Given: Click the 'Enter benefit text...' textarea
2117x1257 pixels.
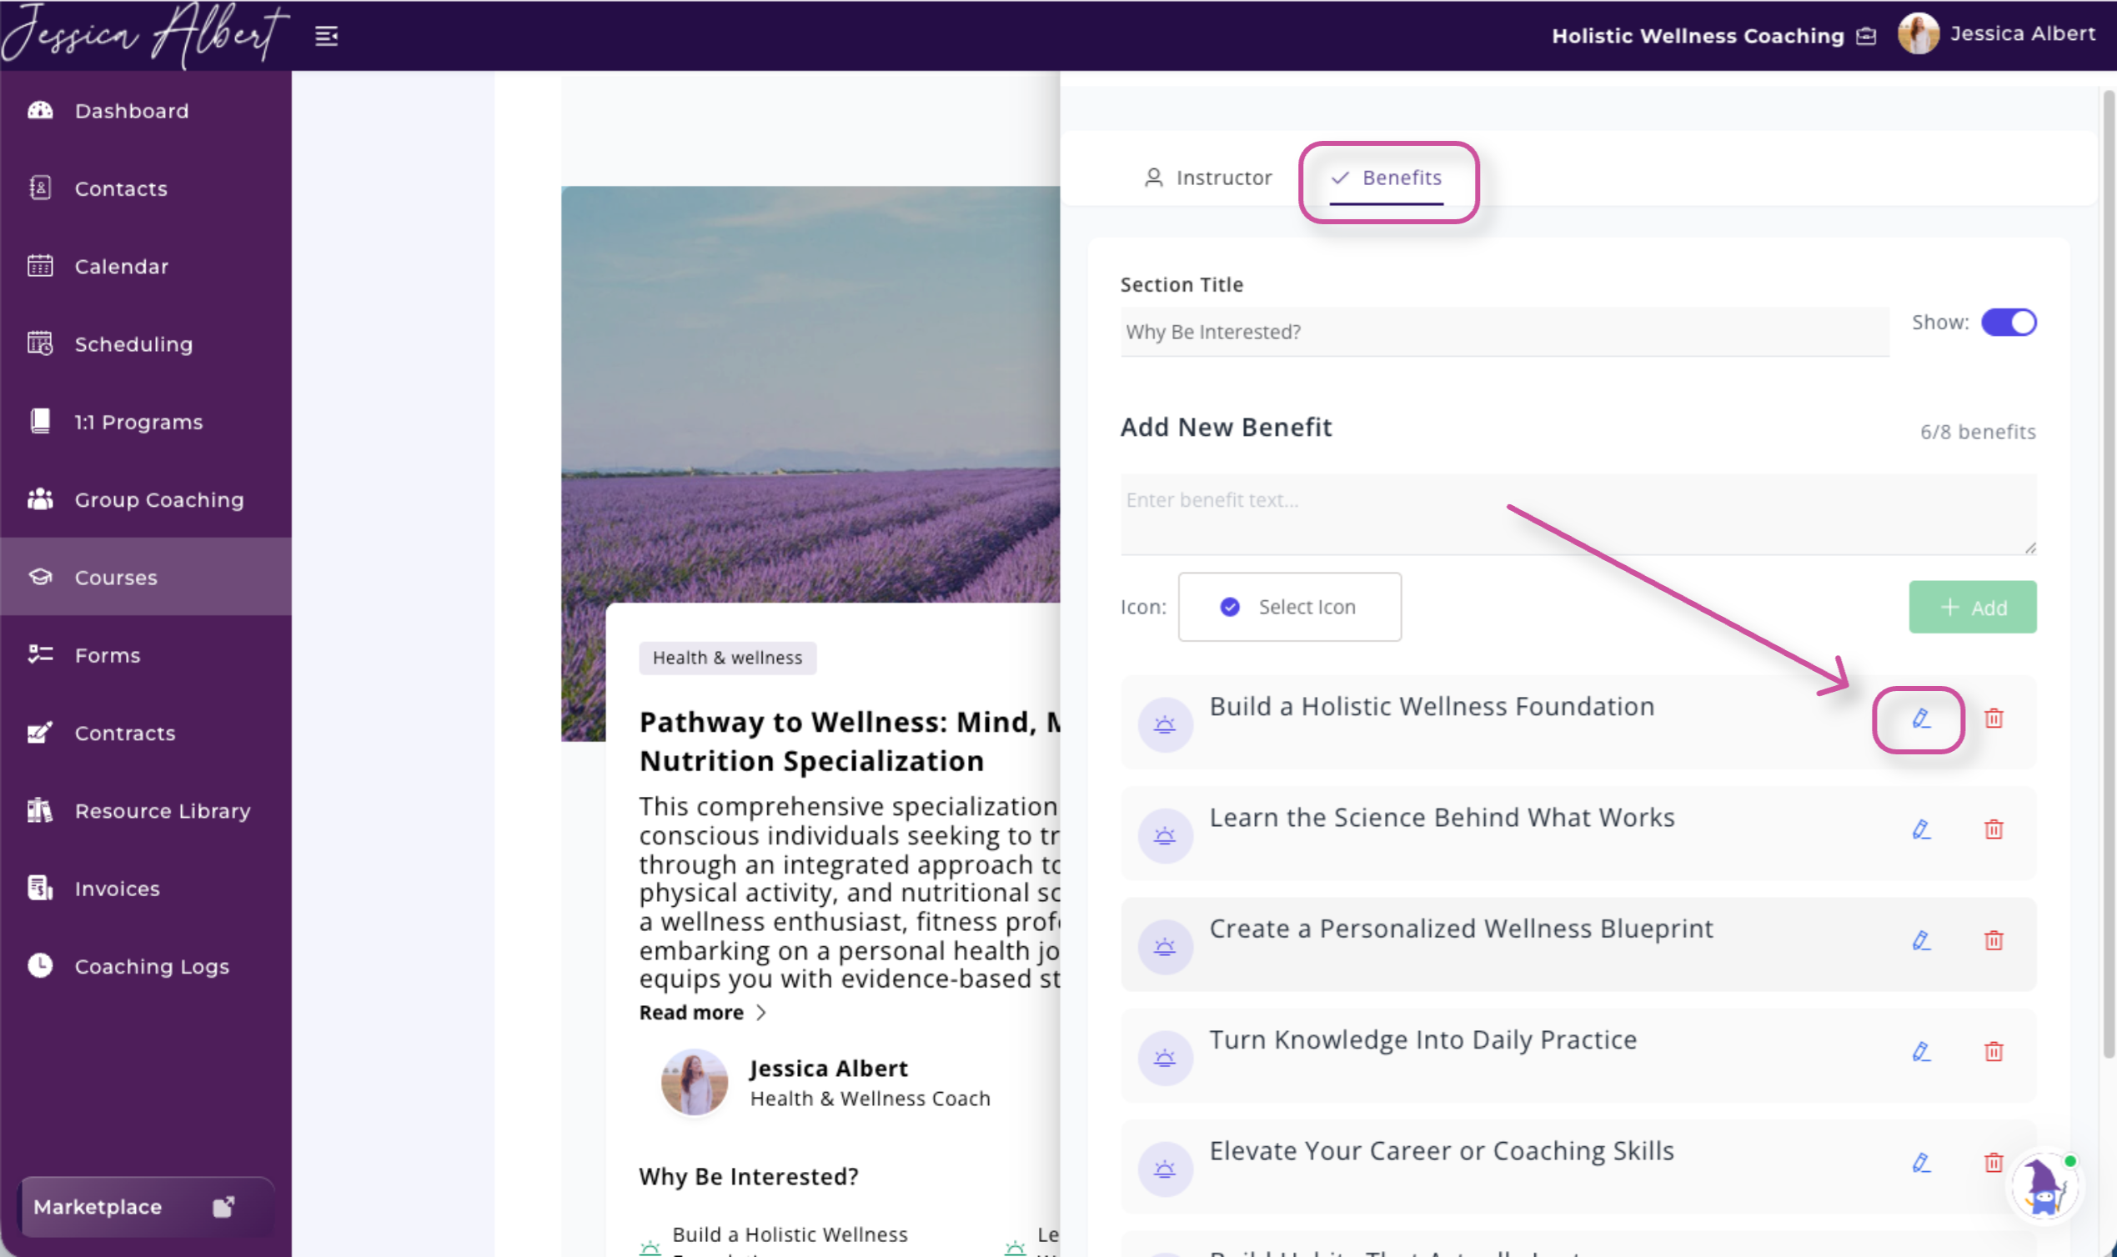Looking at the screenshot, I should tap(1578, 514).
